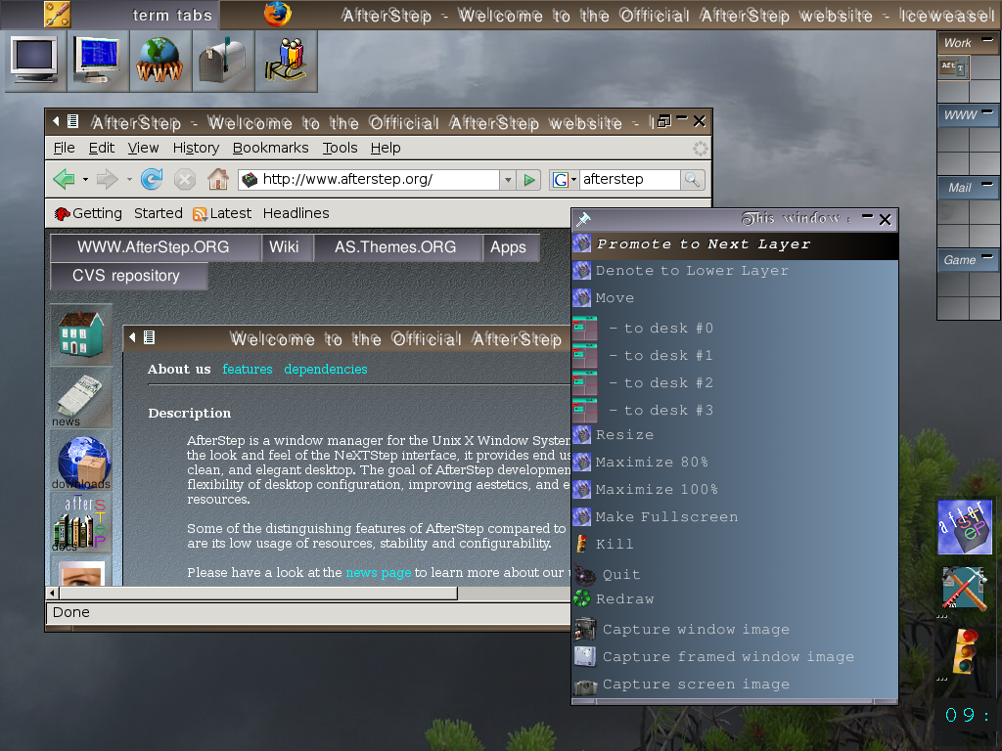Choose Move to desk #3
1002x751 pixels.
pos(735,411)
